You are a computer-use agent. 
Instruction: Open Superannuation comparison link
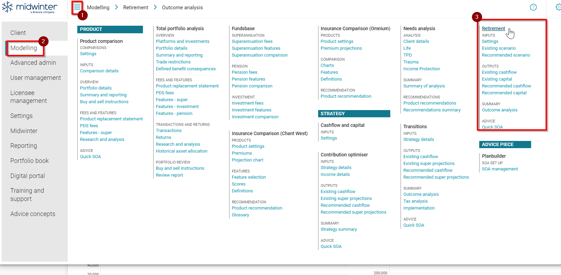[x=260, y=55]
